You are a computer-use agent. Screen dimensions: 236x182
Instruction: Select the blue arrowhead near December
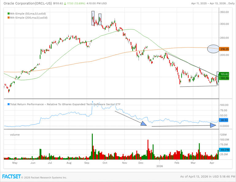[144, 123]
